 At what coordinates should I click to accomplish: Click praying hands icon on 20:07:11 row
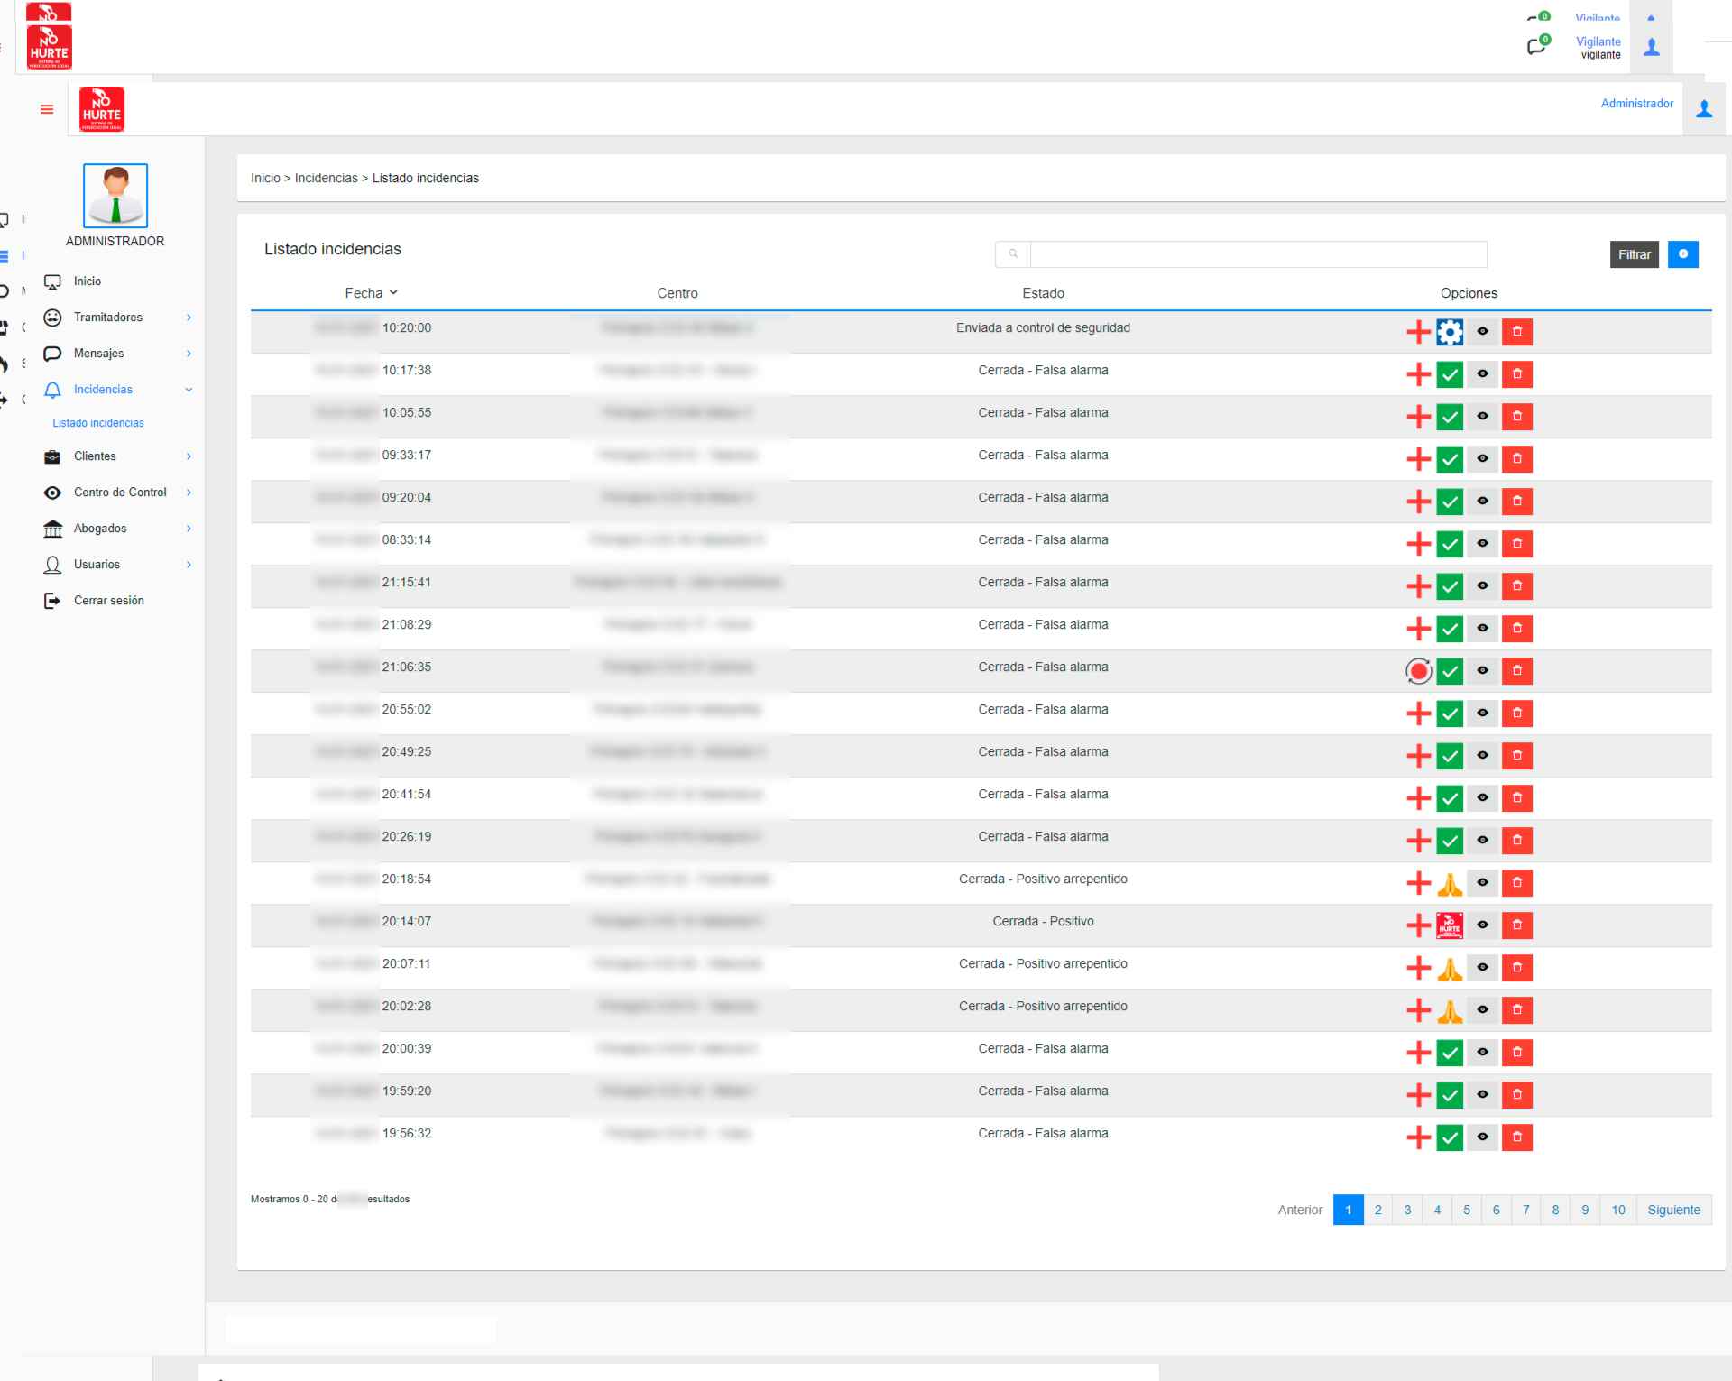(1450, 968)
